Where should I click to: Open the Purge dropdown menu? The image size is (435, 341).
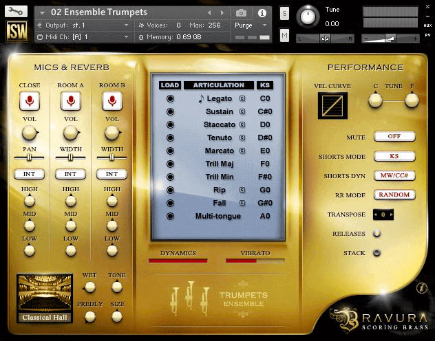[x=251, y=25]
